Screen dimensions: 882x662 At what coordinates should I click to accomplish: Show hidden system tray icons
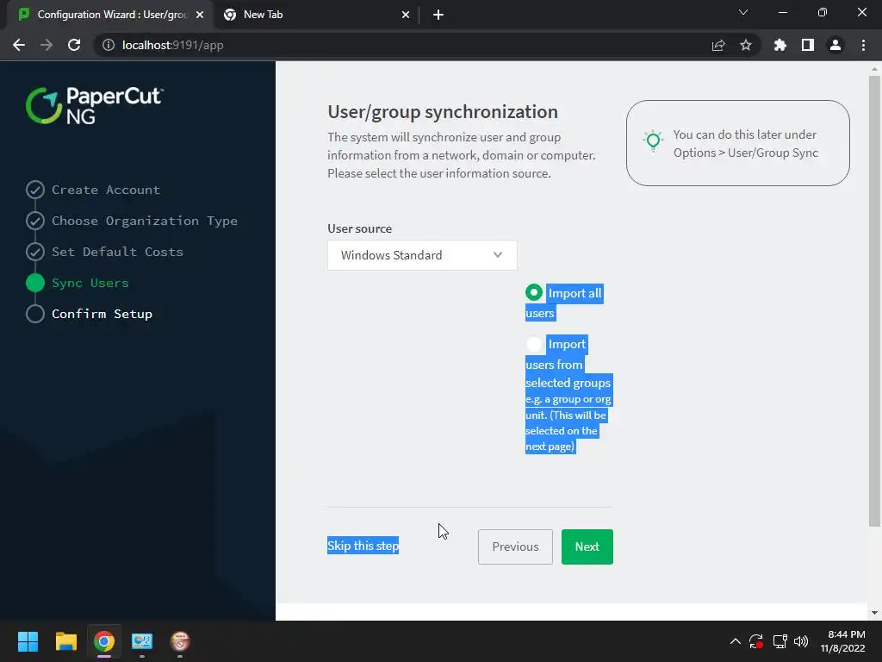point(735,641)
